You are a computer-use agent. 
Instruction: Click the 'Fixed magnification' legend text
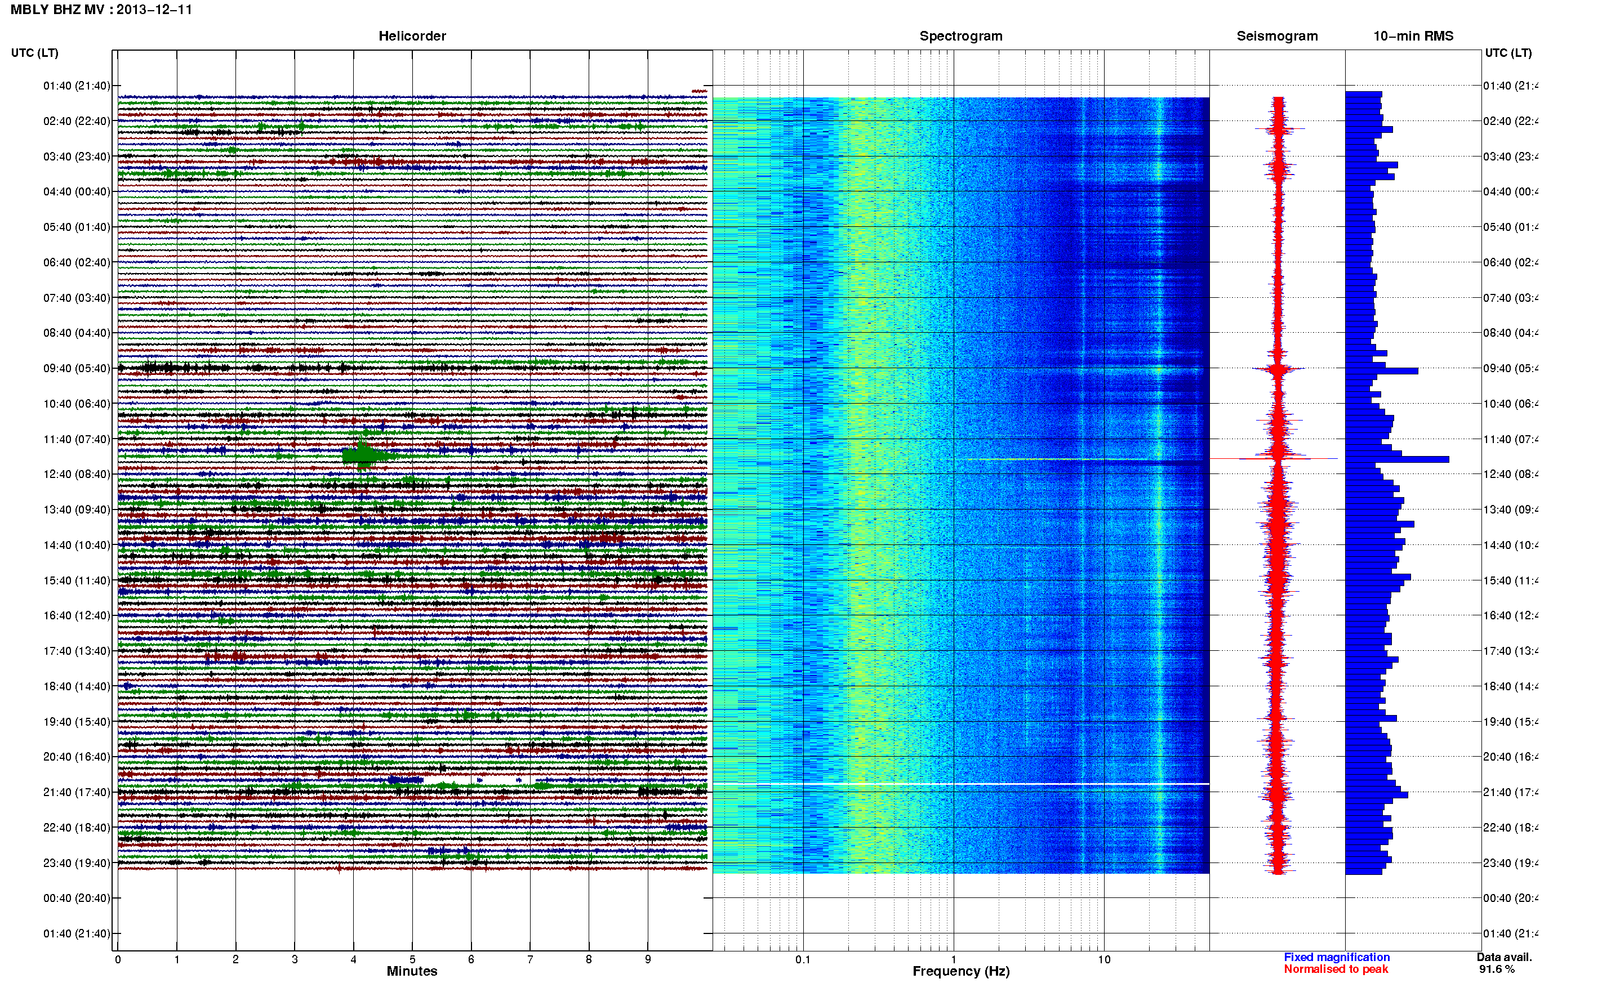(x=1337, y=957)
